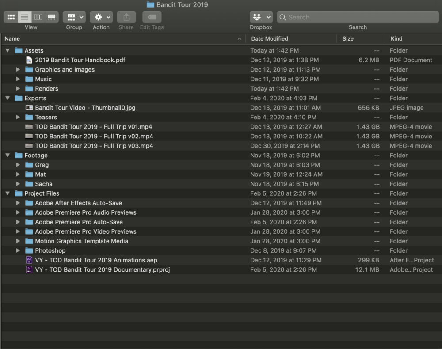Image resolution: width=442 pixels, height=349 pixels.
Task: Expand Adobe Premiere Pro Audio Previews folder
Action: [x=18, y=212]
